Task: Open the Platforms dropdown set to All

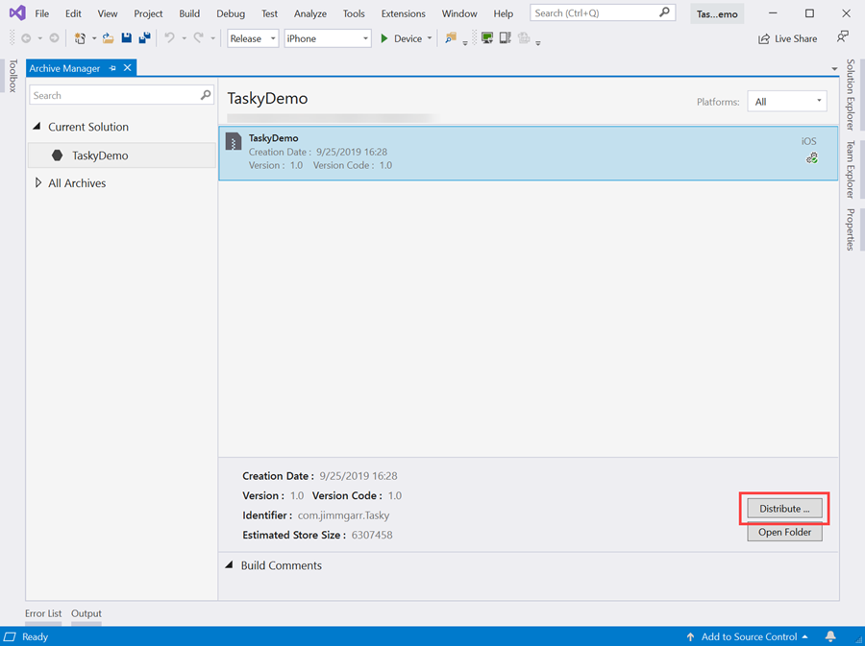Action: [787, 101]
